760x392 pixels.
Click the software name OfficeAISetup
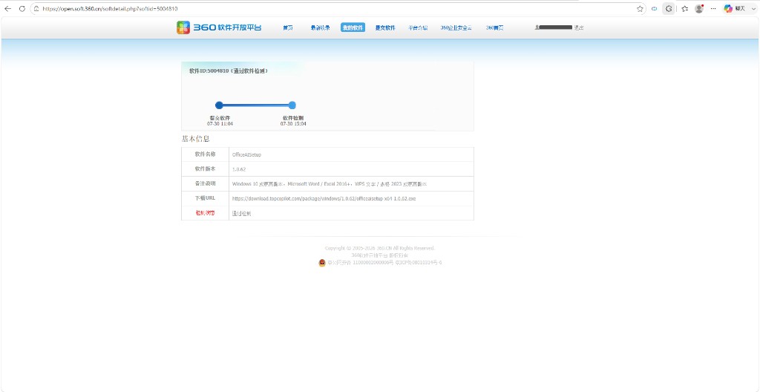246,154
